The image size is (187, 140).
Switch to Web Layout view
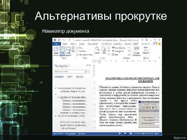click(x=69, y=51)
